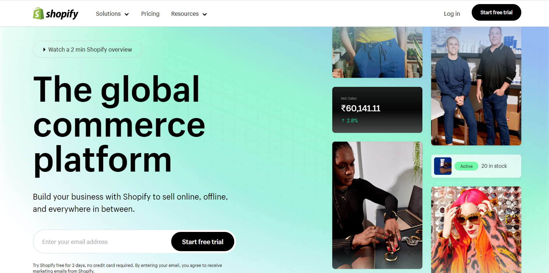
Task: Open photo of woman with pink hair
Action: (x=476, y=230)
